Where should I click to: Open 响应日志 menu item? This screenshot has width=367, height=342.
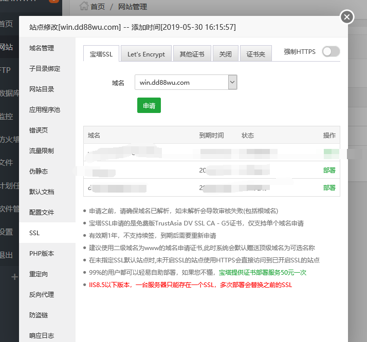point(47,336)
